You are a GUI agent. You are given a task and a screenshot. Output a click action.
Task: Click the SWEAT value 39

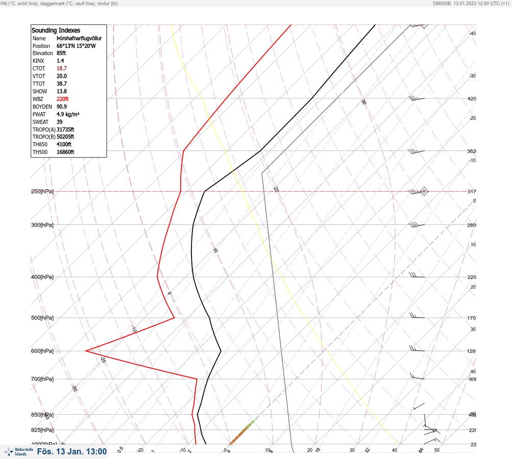[x=59, y=122]
